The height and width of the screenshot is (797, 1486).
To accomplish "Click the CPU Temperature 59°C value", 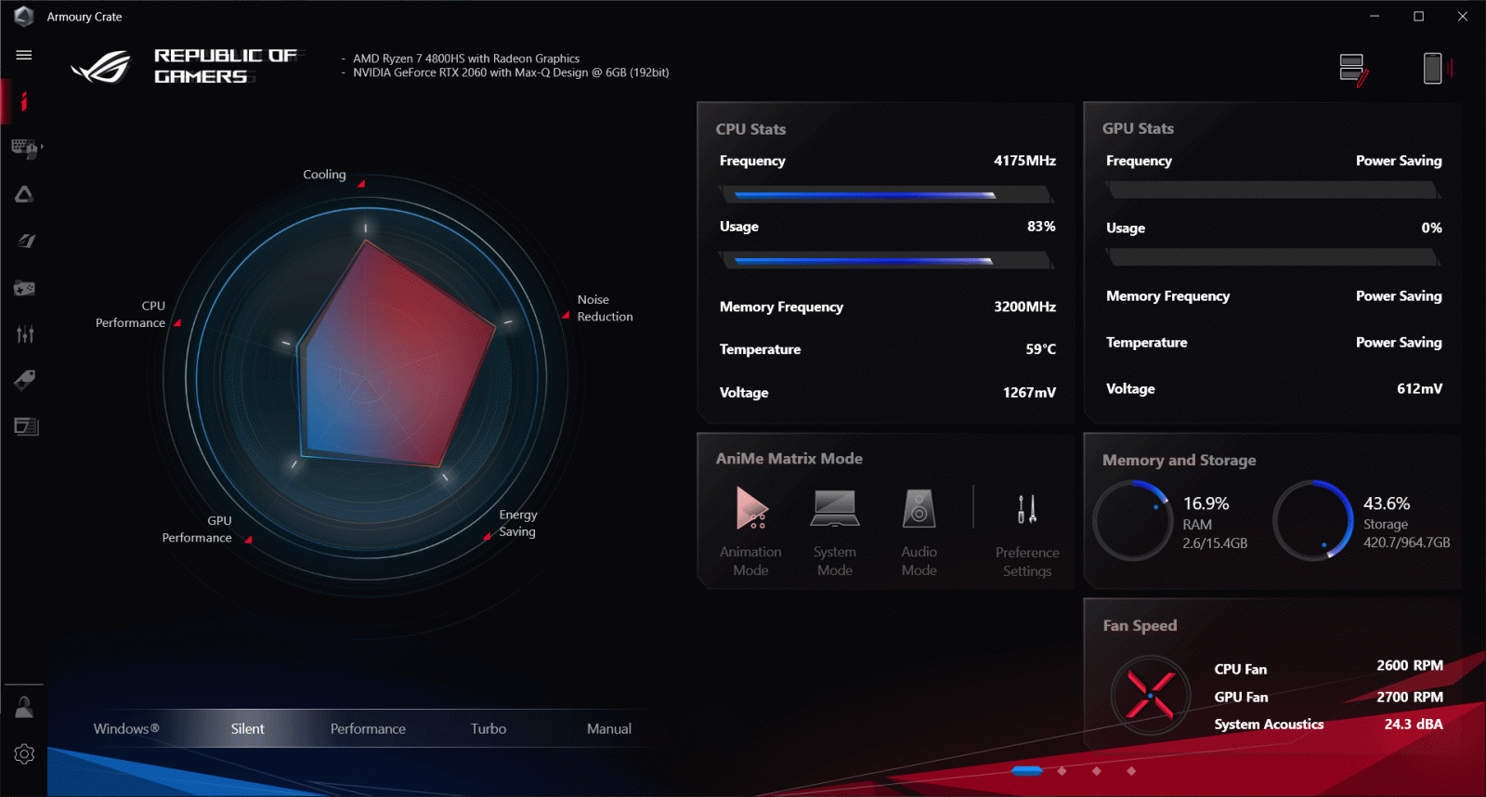I will (1040, 349).
